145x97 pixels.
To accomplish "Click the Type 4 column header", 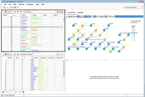I will click(58, 15).
